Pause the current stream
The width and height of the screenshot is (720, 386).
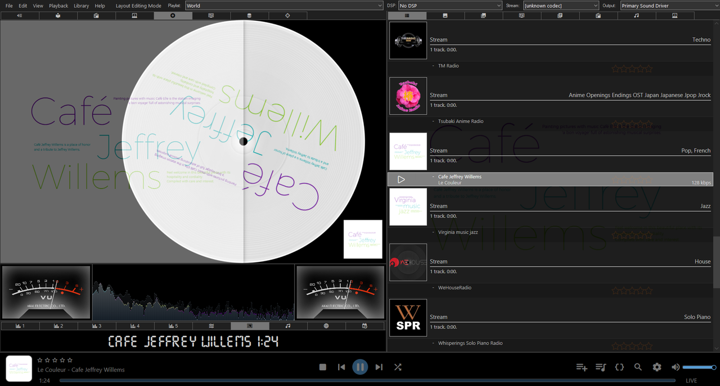click(x=360, y=367)
